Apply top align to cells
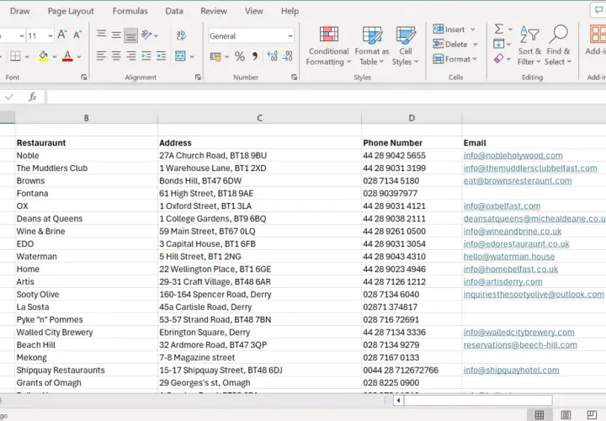Image resolution: width=606 pixels, height=421 pixels. click(x=101, y=35)
